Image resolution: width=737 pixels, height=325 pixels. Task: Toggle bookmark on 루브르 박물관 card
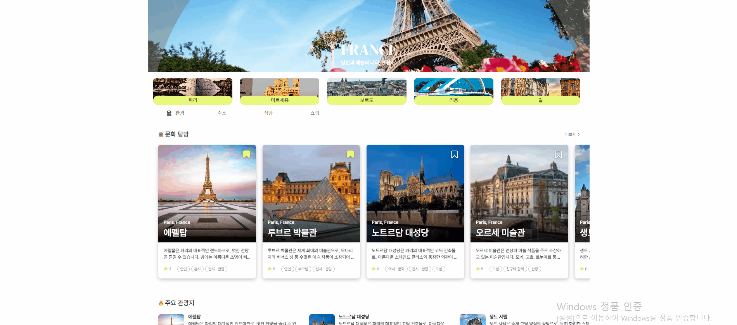(x=350, y=154)
